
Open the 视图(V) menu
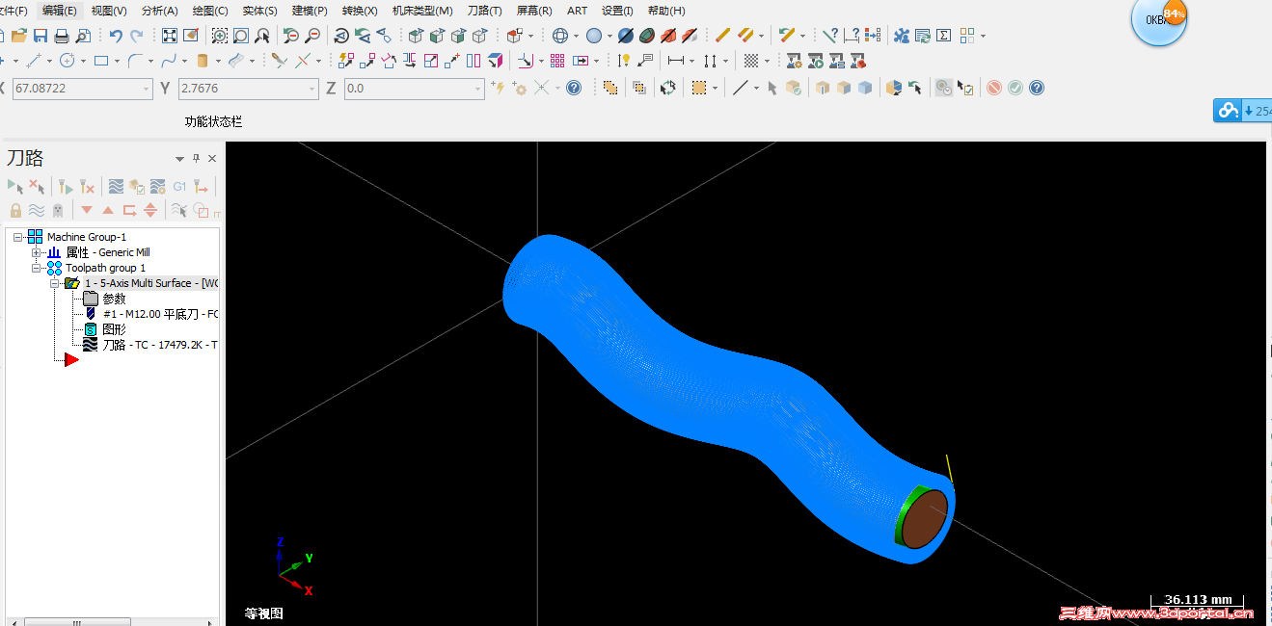pos(109,11)
